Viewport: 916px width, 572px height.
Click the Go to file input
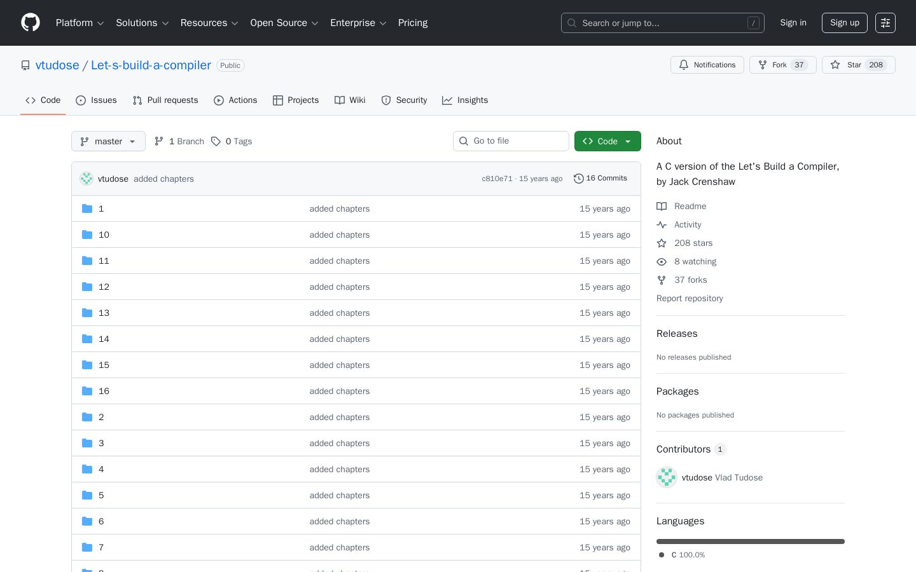[x=511, y=141]
